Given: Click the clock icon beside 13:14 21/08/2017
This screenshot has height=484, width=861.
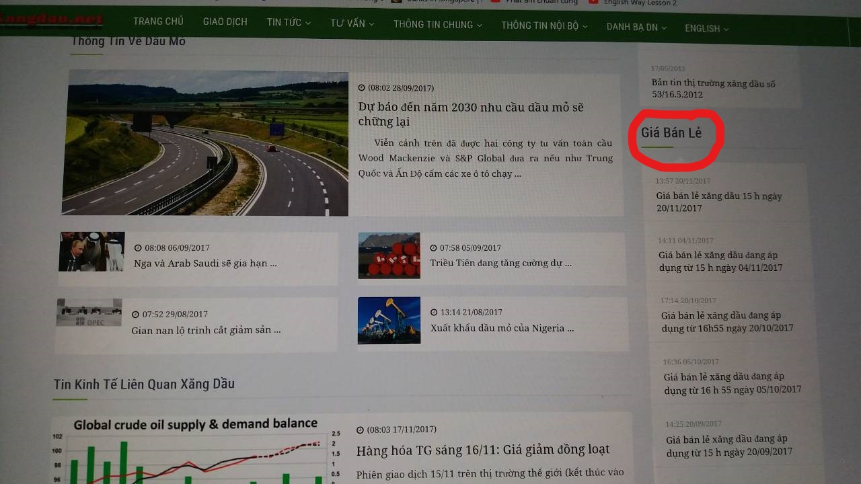Looking at the screenshot, I should [435, 313].
